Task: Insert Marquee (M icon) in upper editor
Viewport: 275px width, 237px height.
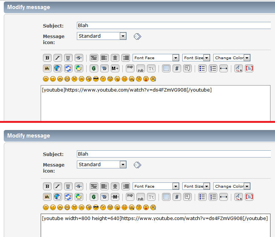Action: [115, 69]
